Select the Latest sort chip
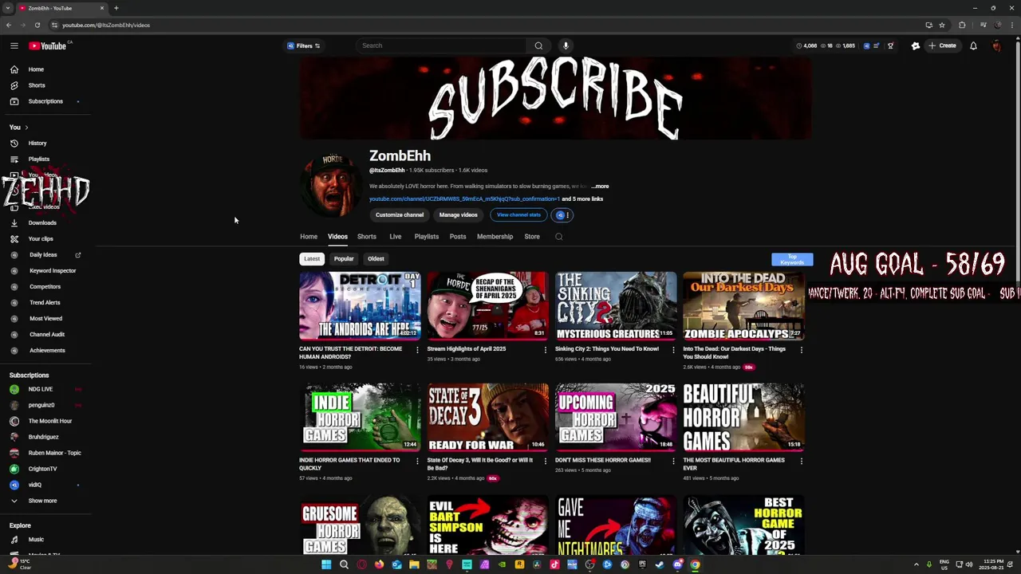1021x574 pixels. (x=312, y=258)
